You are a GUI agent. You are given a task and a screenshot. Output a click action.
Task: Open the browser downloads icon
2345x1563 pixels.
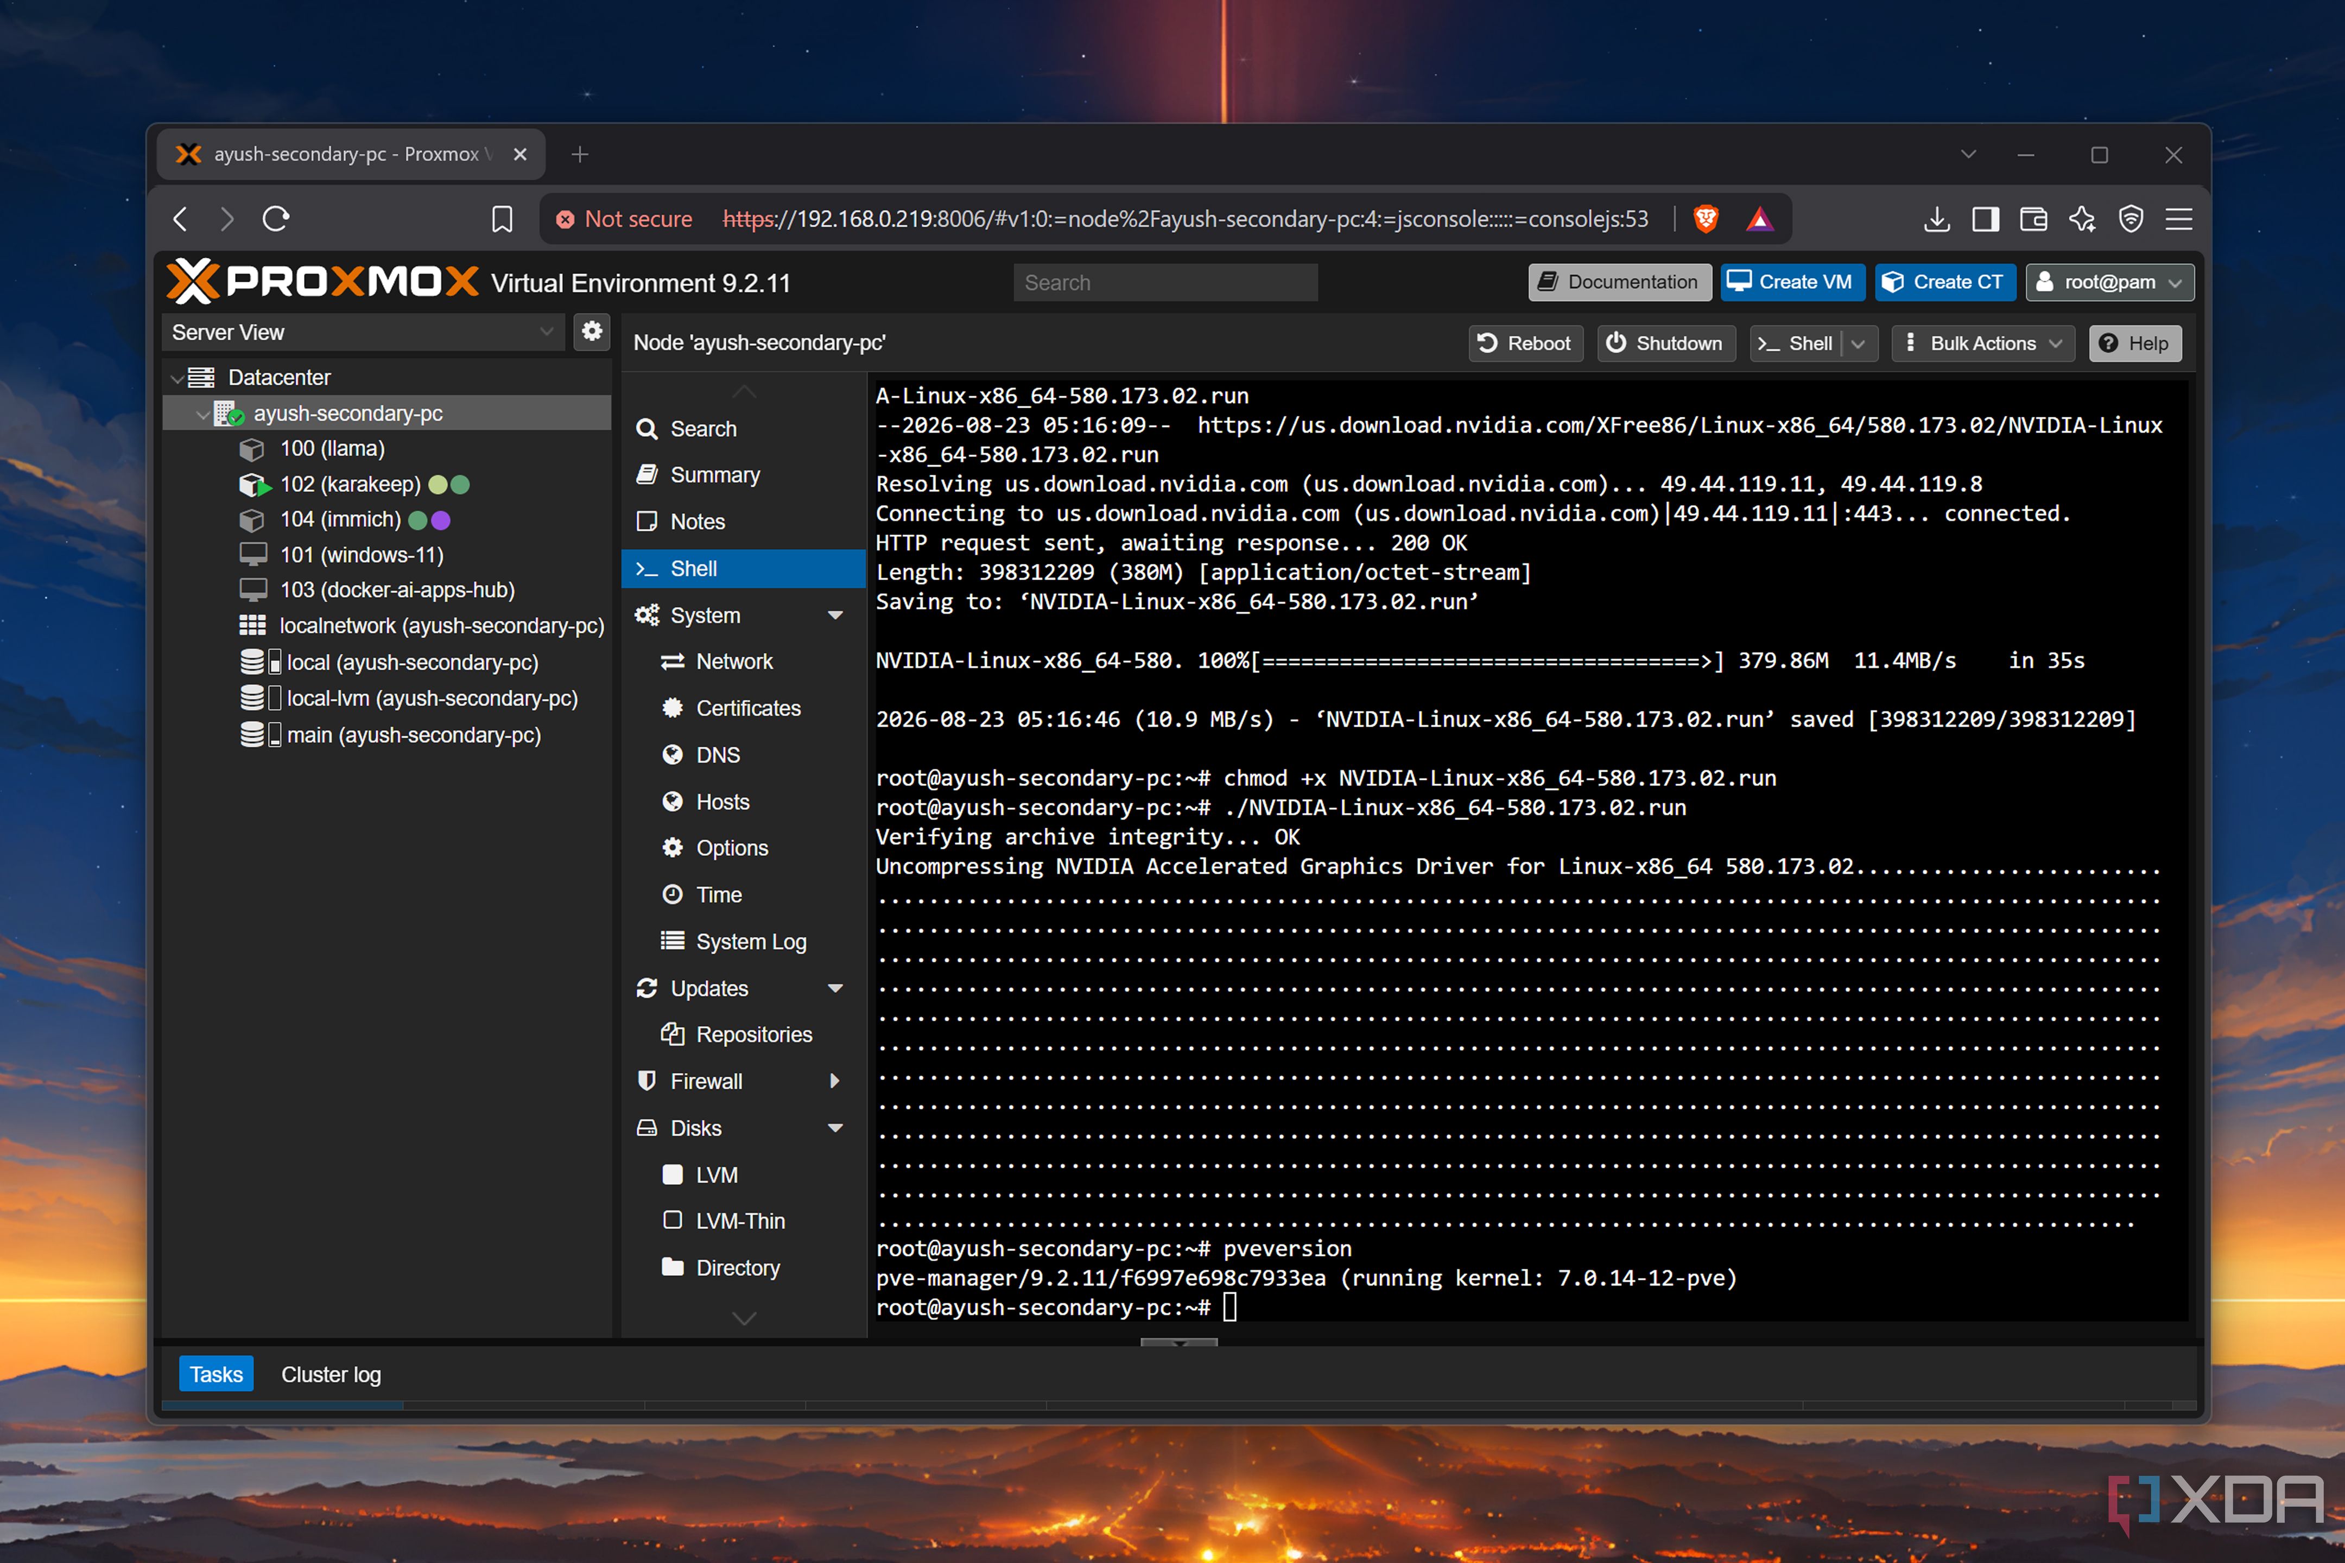coord(1936,218)
